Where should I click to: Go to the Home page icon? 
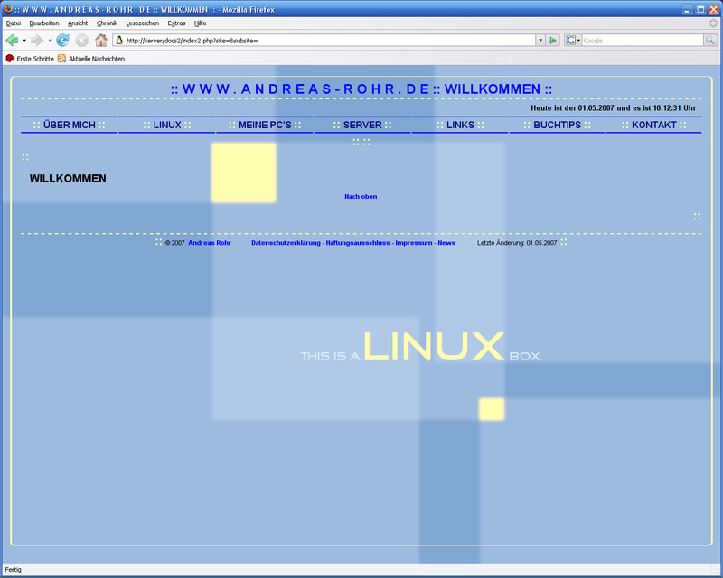(x=101, y=41)
